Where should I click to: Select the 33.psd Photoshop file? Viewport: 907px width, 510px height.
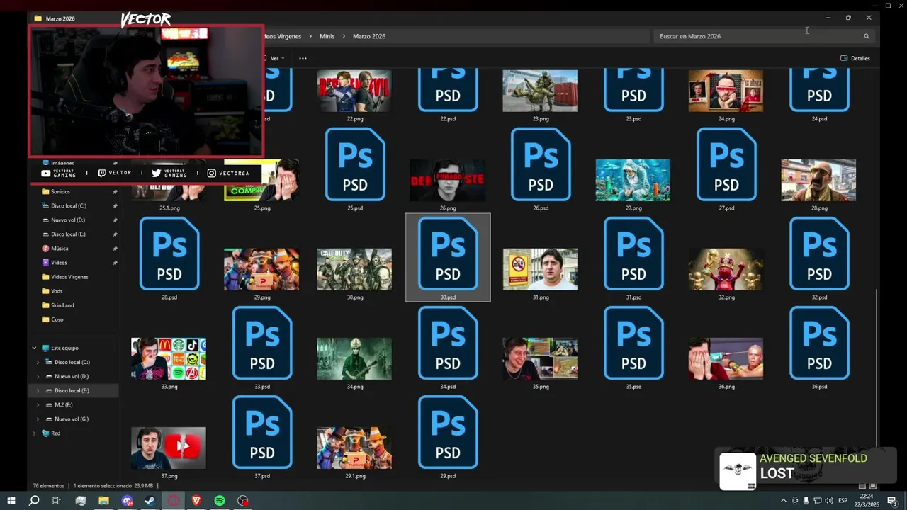[262, 343]
